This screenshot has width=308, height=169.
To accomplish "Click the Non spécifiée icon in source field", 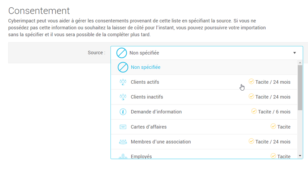I will [x=122, y=53].
